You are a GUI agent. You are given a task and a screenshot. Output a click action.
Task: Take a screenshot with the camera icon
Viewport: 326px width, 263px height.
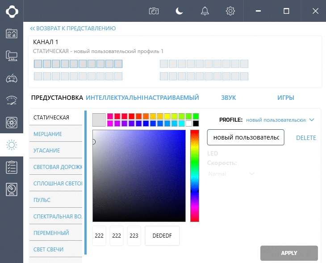coord(154,11)
